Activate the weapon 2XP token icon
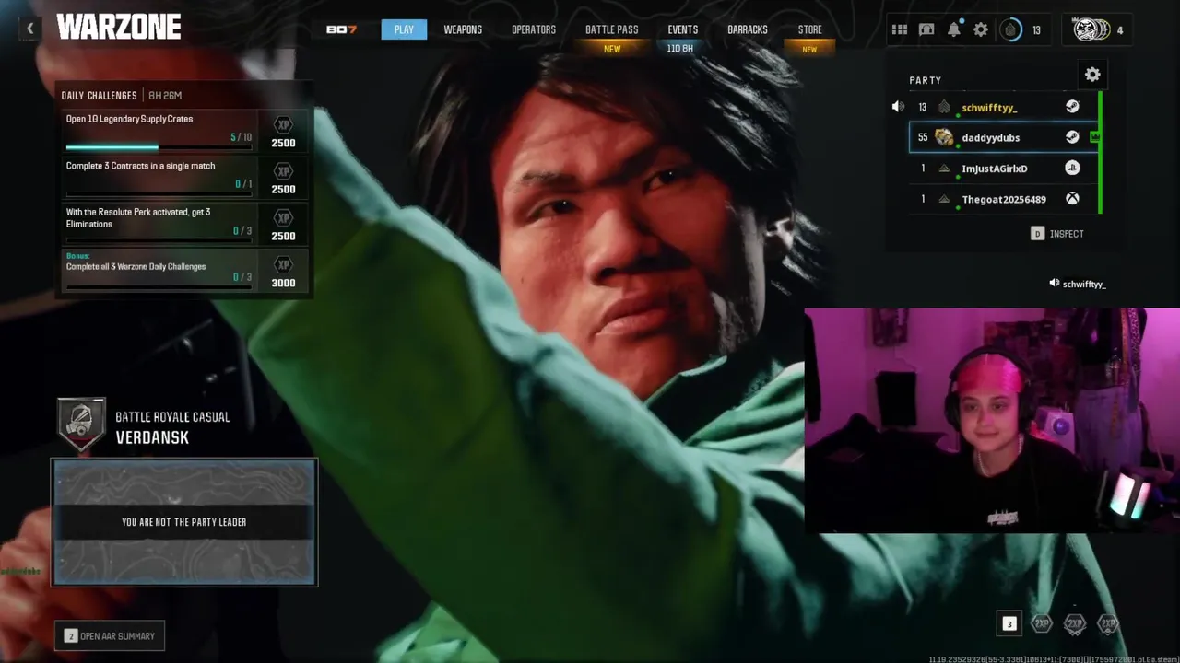Viewport: 1180px width, 663px height. click(x=1075, y=624)
